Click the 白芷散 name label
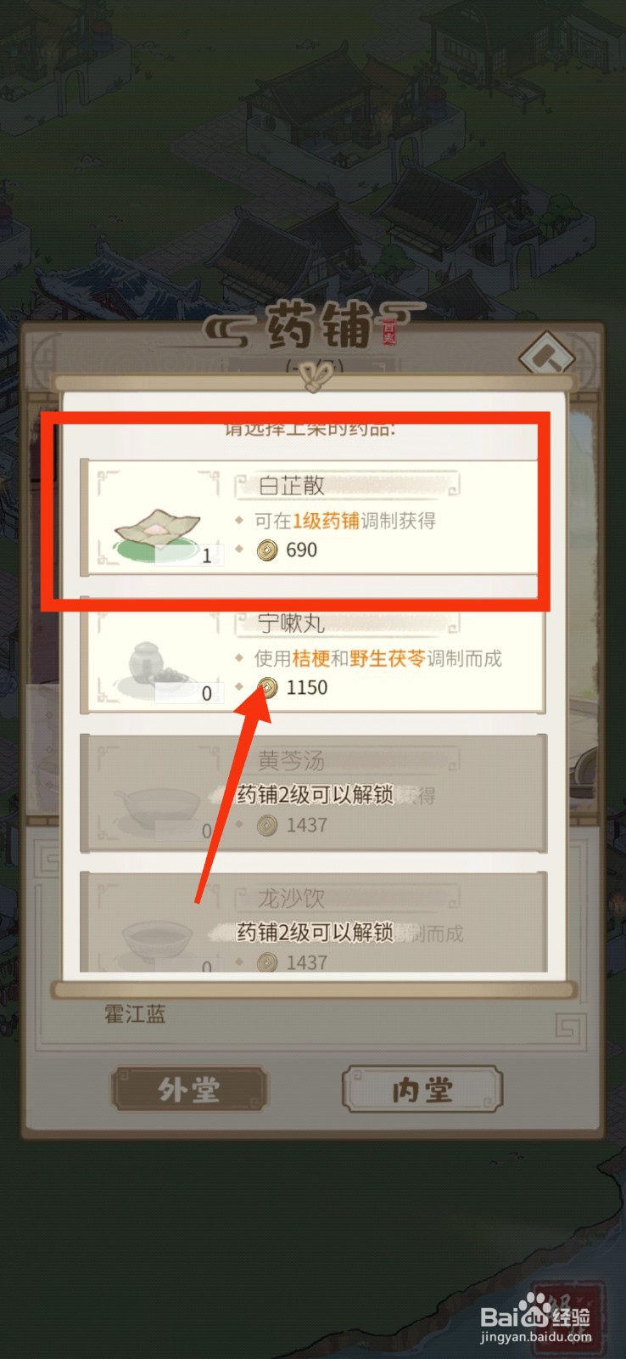This screenshot has height=1359, width=626. click(291, 485)
